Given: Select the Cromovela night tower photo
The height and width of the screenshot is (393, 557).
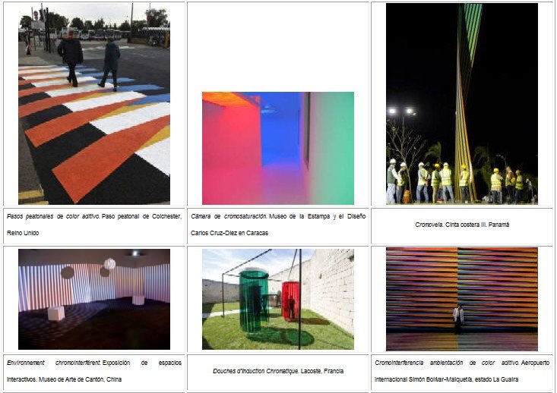Looking at the screenshot, I should (x=462, y=104).
